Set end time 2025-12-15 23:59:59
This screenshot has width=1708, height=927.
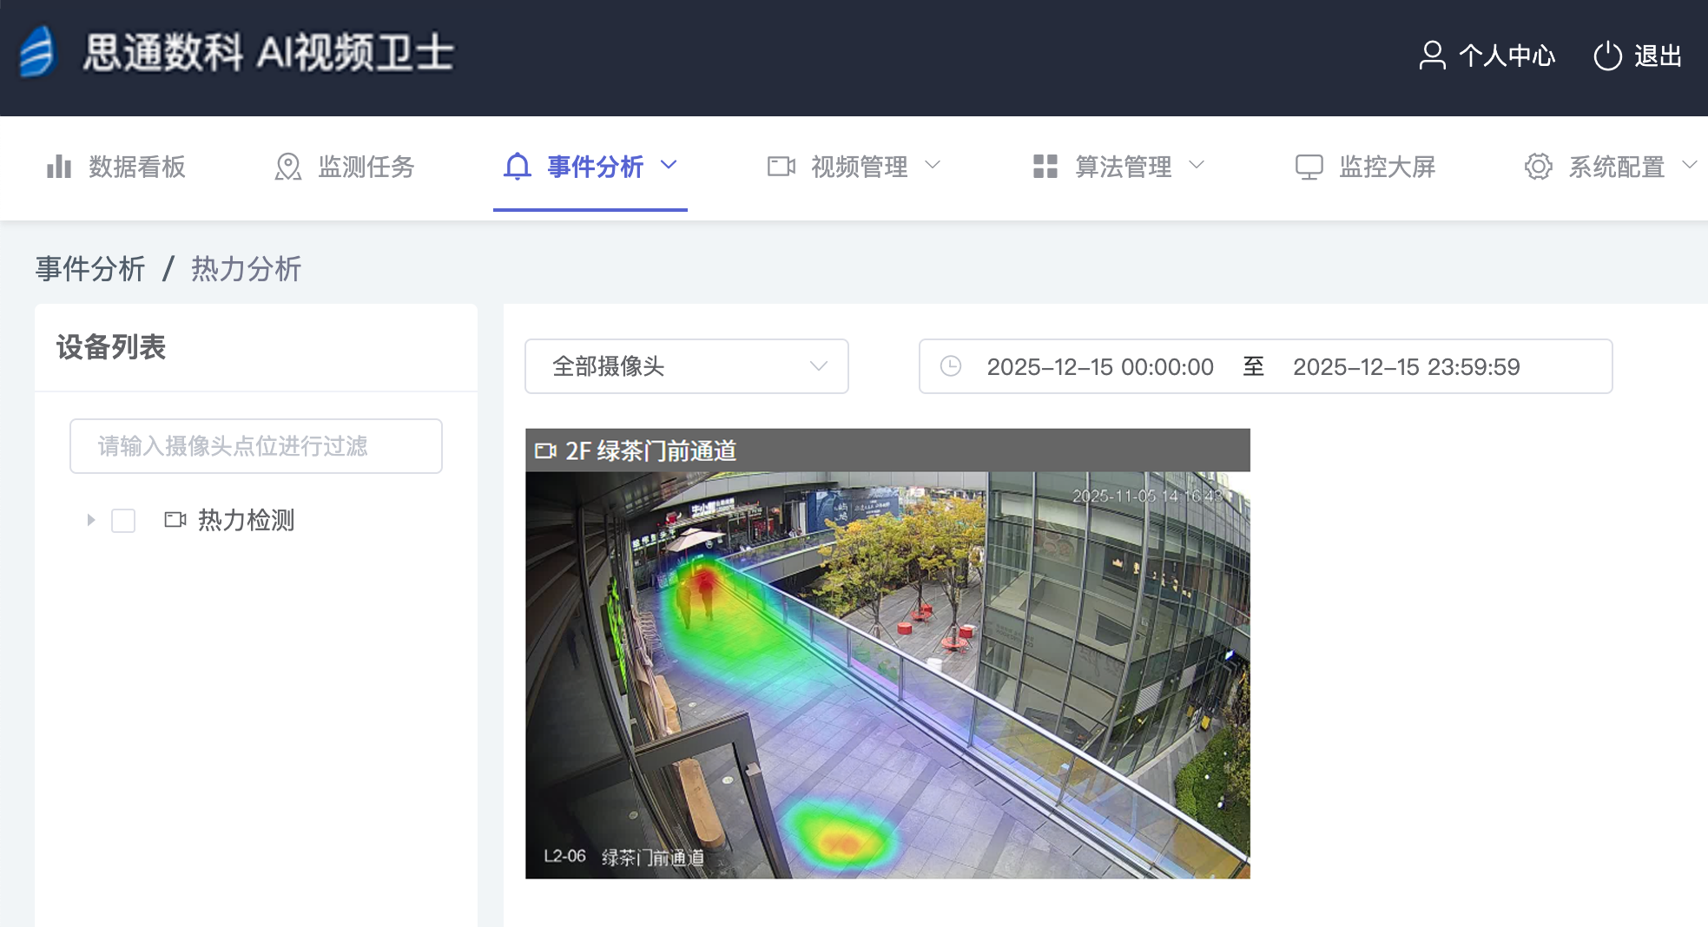1407,366
